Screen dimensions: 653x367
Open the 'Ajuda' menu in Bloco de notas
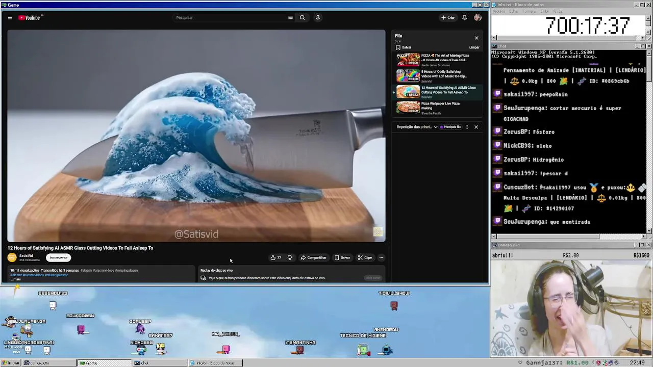[x=558, y=11]
